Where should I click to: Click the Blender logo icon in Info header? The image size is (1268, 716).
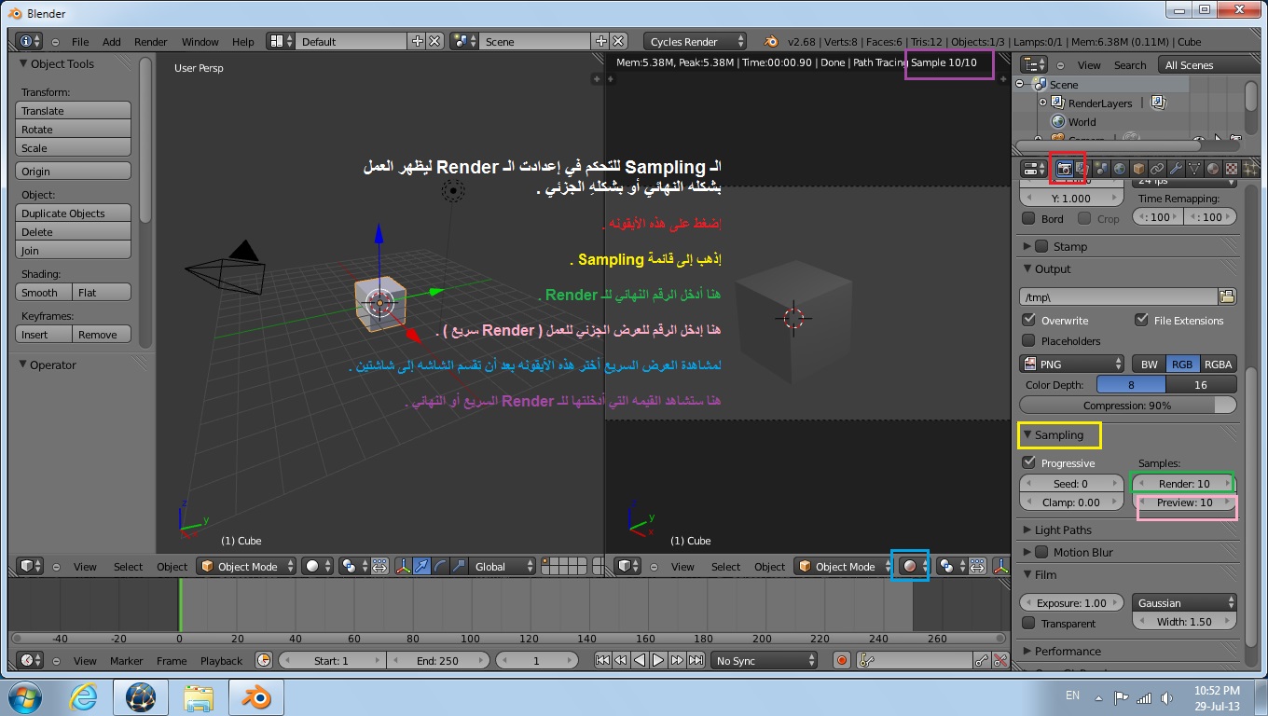771,41
